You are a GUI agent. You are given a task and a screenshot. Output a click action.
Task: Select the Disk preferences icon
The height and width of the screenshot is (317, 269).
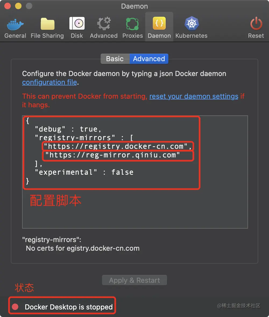tap(77, 23)
